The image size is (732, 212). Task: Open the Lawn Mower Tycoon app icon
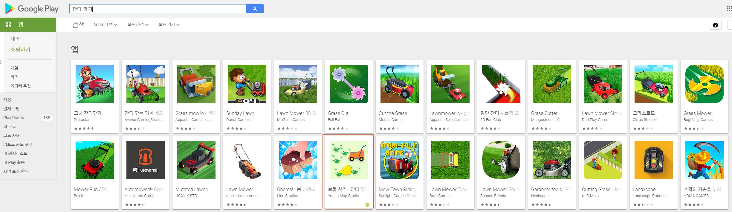[x=450, y=160]
